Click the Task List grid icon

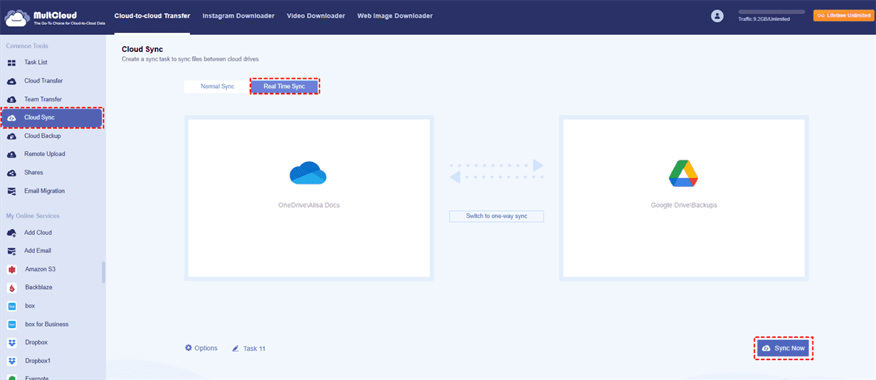(12, 63)
